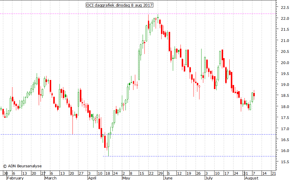Pick the 20.0 price axis label
The width and height of the screenshot is (290, 180).
[285, 63]
